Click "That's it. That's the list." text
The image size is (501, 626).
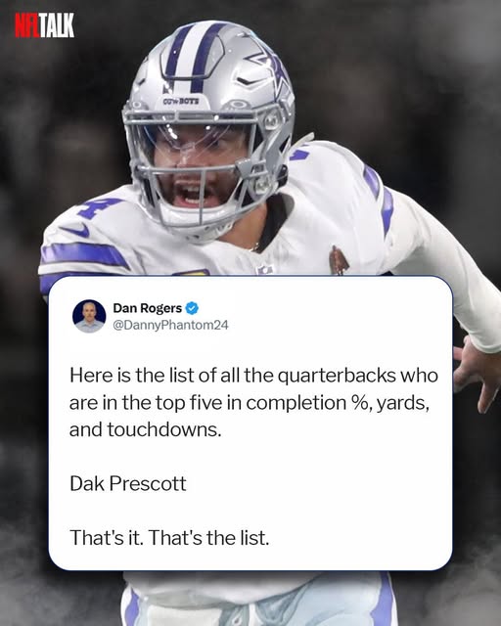click(x=169, y=537)
